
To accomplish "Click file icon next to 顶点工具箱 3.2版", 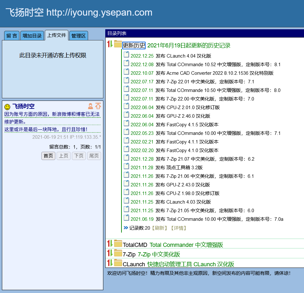I will point(127,167).
